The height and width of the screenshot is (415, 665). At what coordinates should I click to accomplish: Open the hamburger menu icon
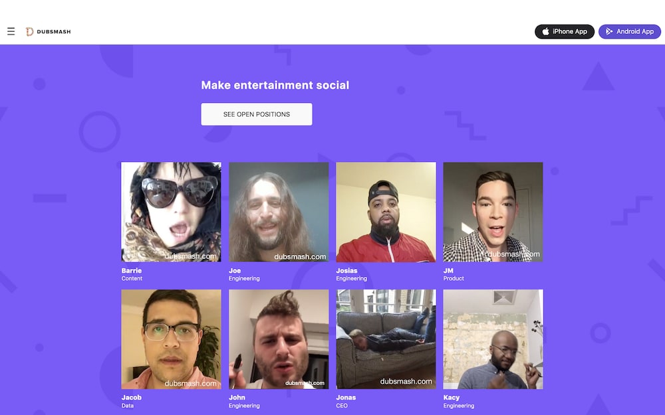coord(11,31)
